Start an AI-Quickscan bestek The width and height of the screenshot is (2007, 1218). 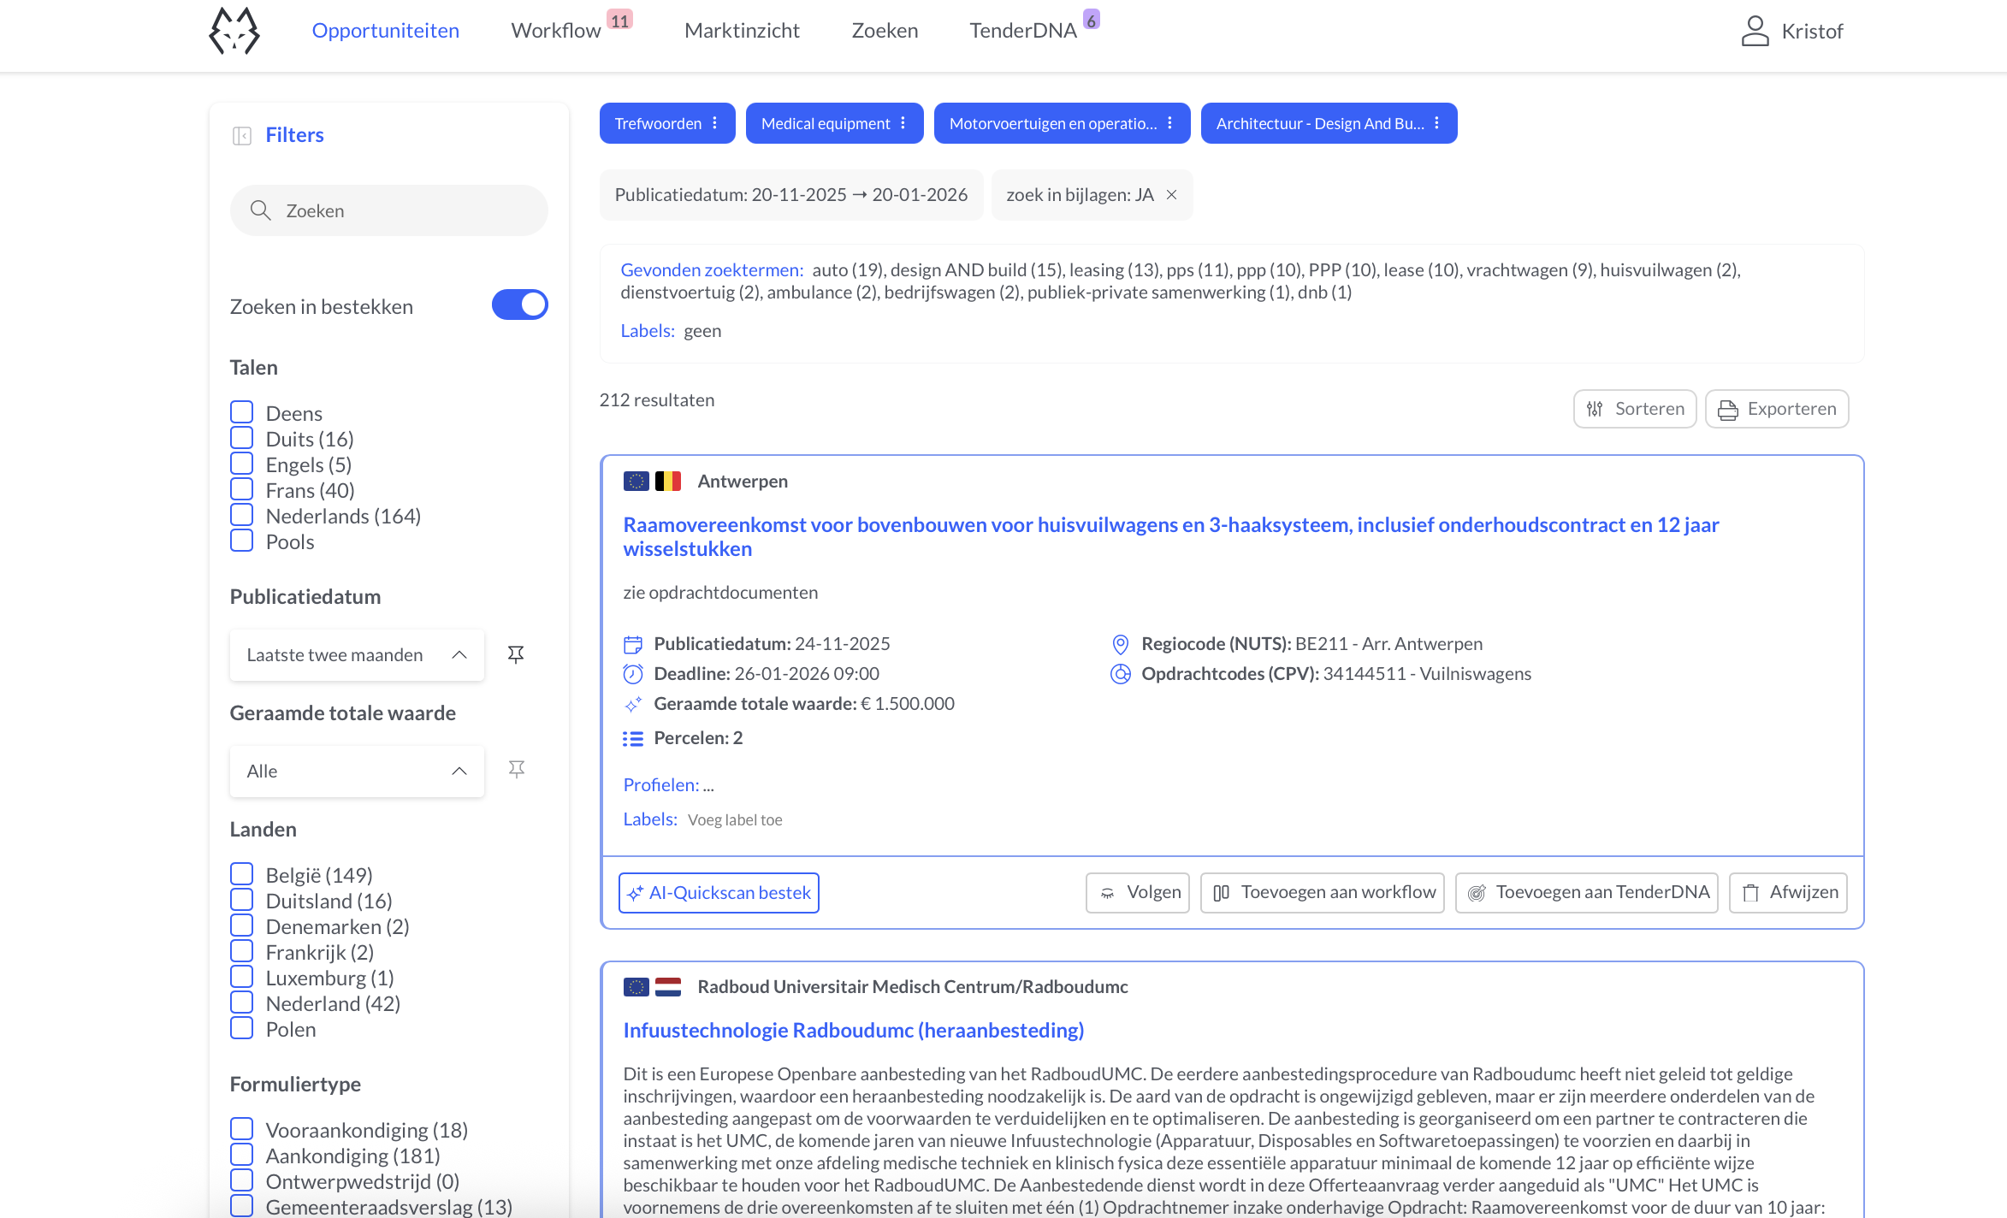coord(719,892)
